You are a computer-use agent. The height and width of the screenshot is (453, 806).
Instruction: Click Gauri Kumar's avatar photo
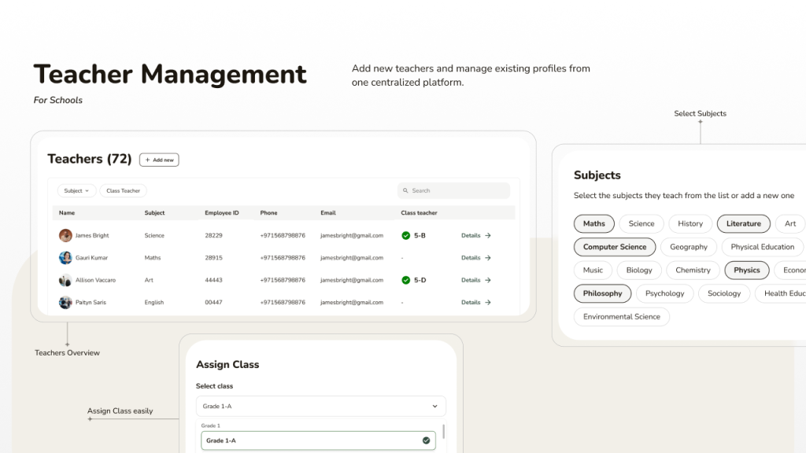[65, 258]
